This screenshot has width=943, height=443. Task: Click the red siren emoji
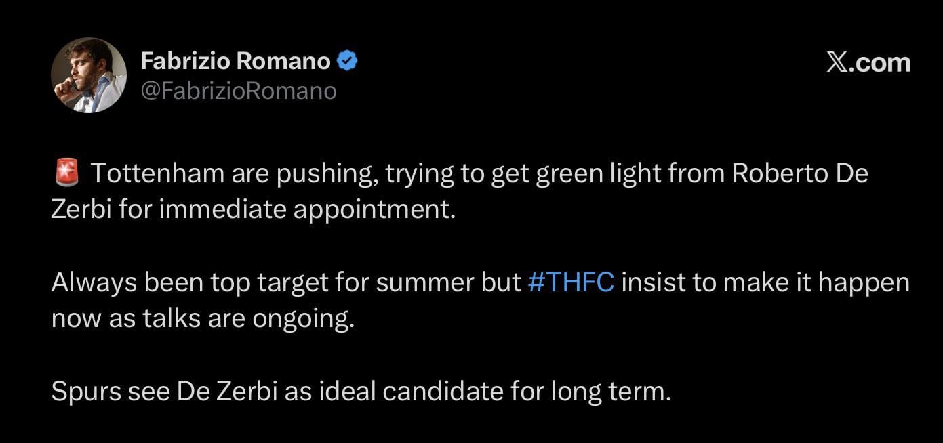[66, 174]
